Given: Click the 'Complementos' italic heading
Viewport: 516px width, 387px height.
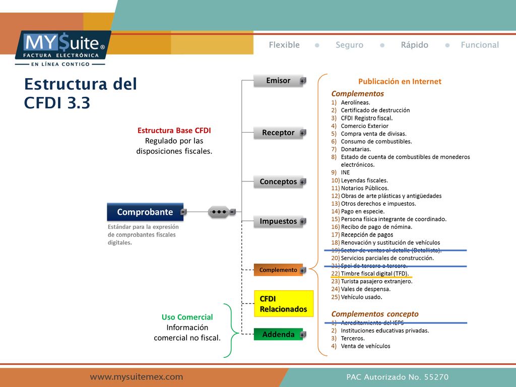Looking at the screenshot, I should coord(358,94).
